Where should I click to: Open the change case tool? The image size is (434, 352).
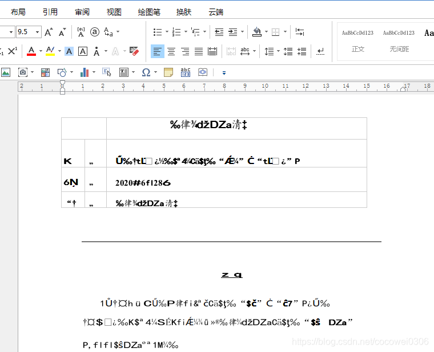pos(108,32)
